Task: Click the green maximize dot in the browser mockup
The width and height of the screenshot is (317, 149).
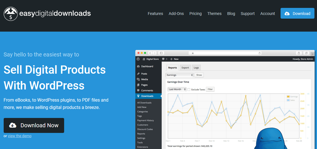Action: pos(145,53)
